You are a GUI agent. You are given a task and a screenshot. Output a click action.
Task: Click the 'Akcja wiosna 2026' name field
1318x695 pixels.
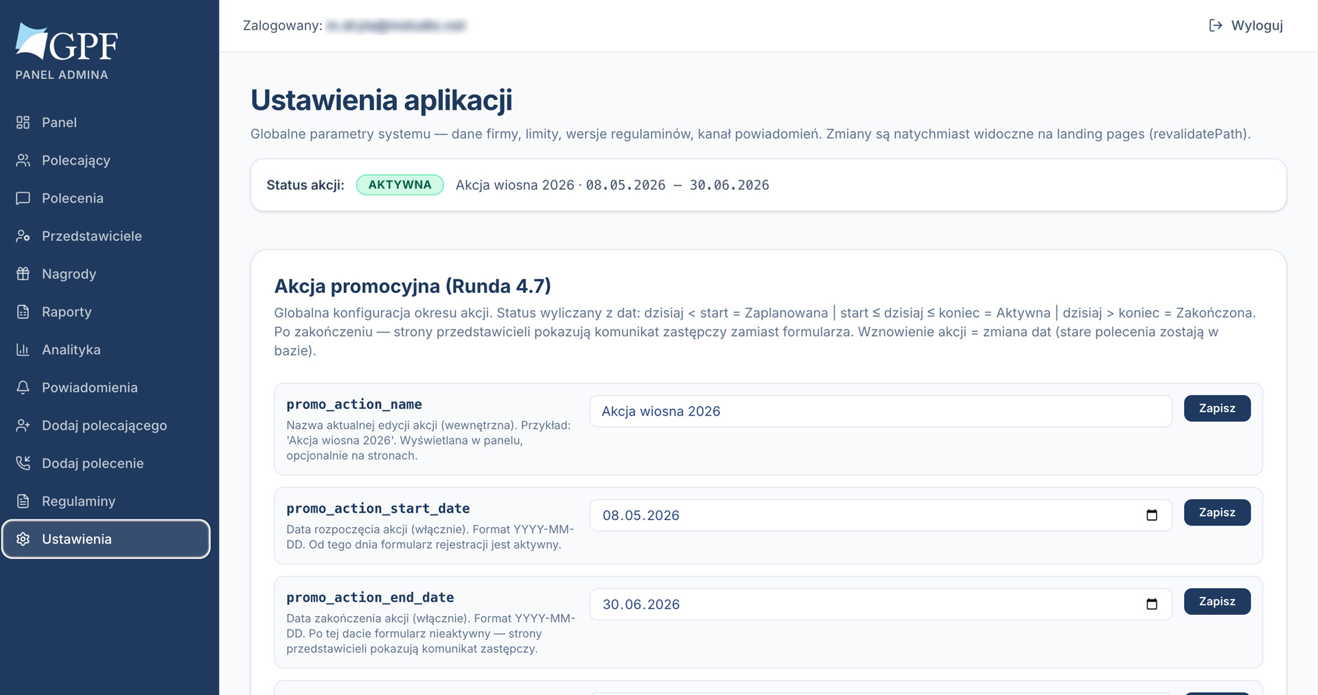coord(881,411)
